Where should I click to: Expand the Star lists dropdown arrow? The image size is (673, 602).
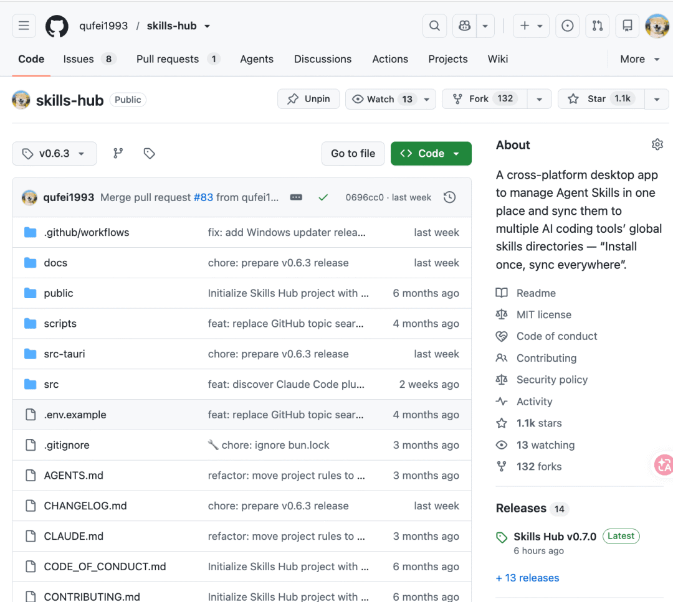pos(657,99)
